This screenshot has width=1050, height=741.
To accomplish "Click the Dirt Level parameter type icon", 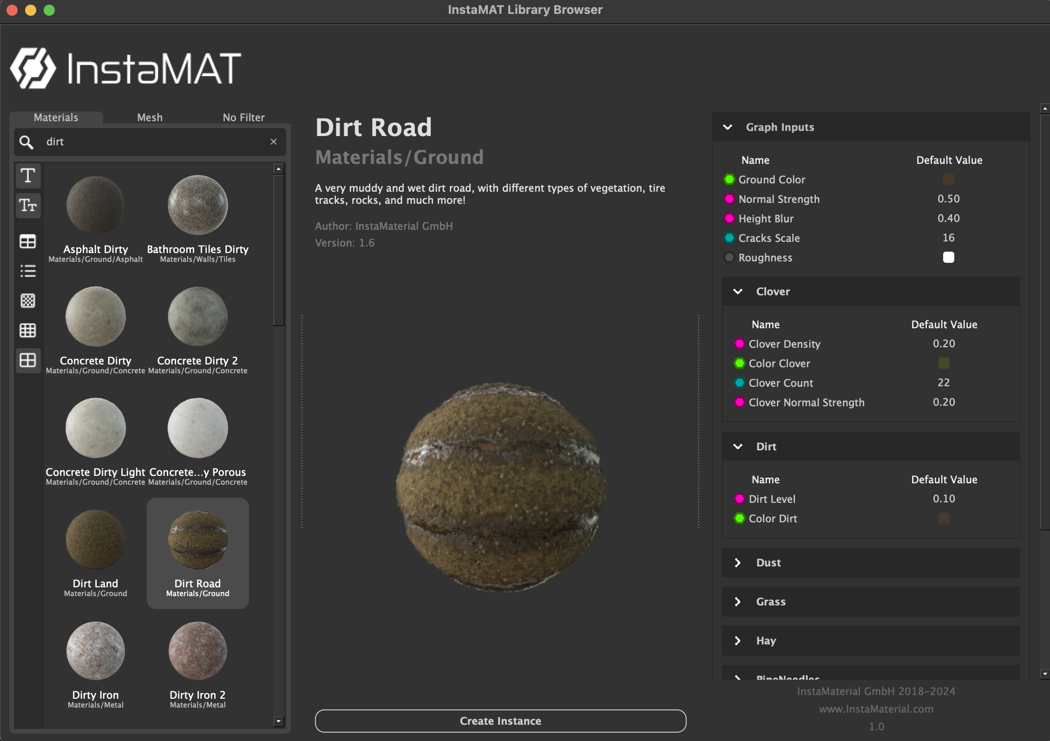I will coord(740,499).
